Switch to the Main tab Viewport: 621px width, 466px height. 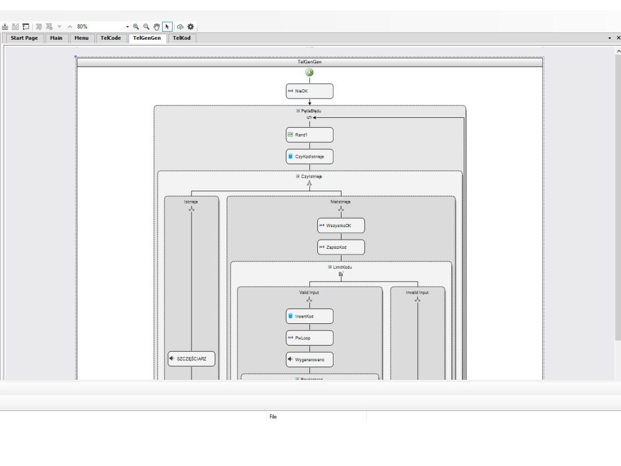tap(57, 38)
